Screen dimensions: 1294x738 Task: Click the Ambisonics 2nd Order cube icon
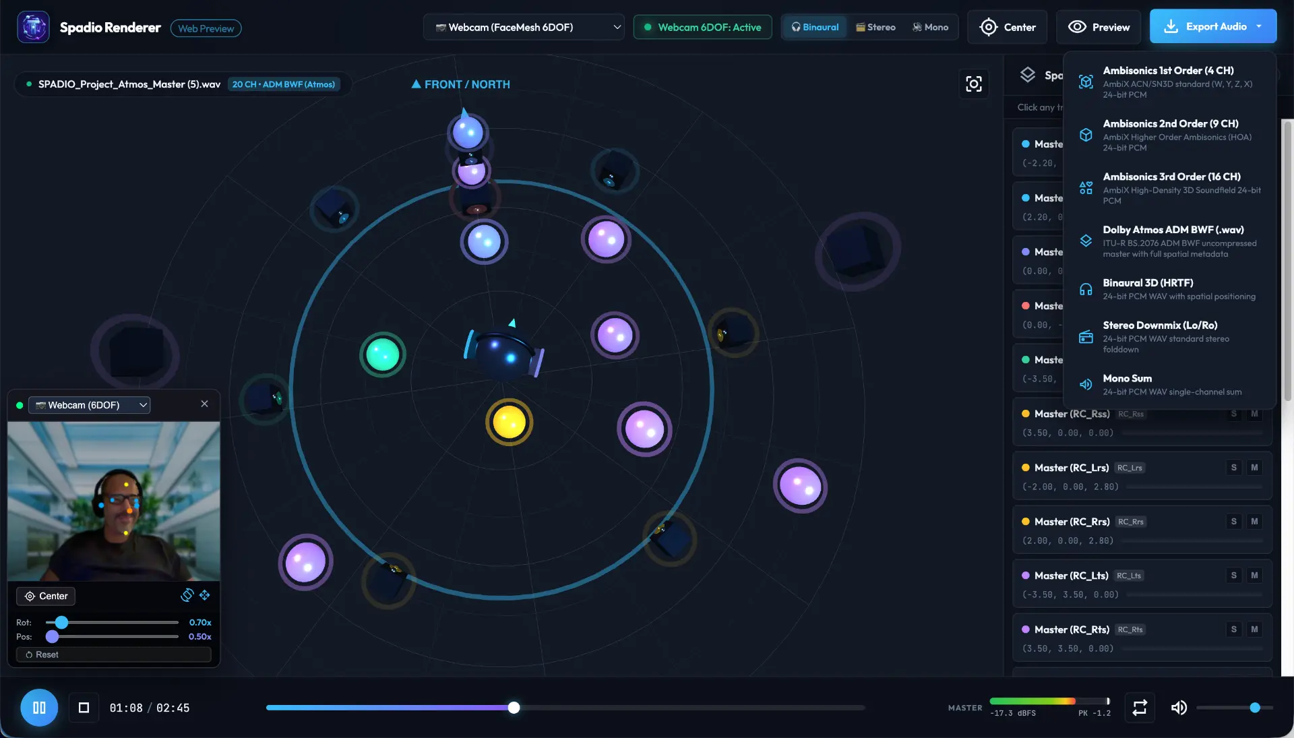[1086, 135]
